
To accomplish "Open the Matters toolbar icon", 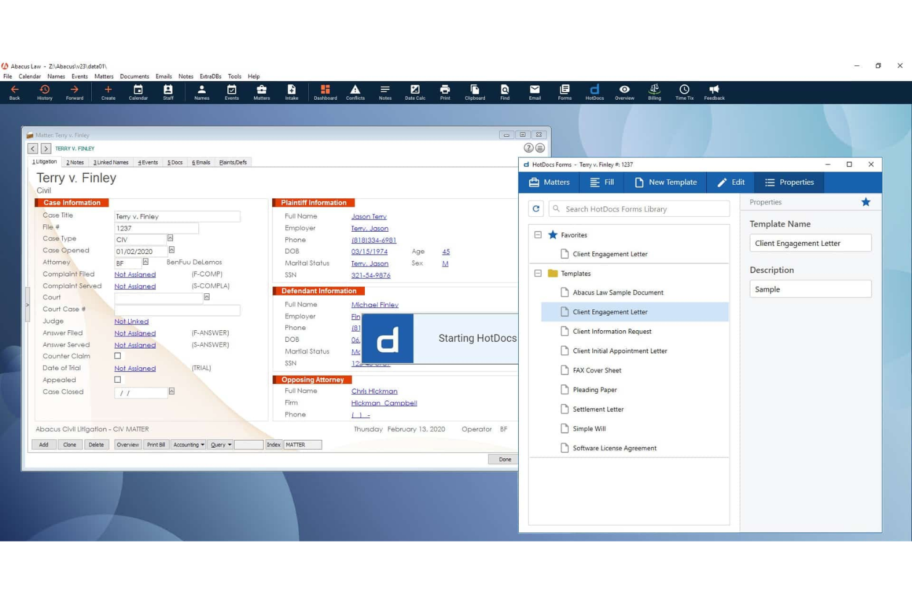I will (x=261, y=92).
